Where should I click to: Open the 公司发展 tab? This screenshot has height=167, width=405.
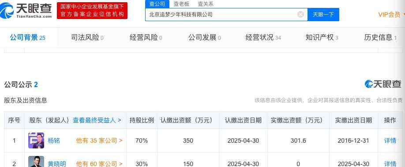pos(204,38)
